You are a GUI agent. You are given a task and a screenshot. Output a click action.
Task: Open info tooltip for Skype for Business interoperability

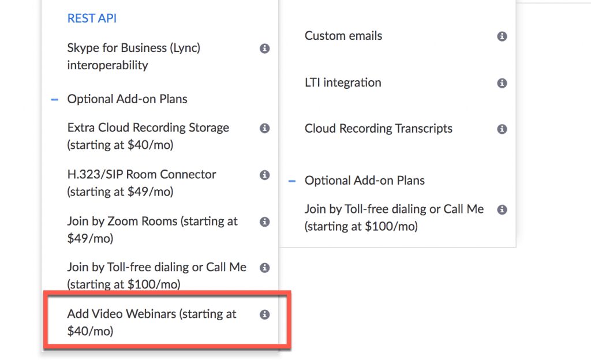pos(265,48)
